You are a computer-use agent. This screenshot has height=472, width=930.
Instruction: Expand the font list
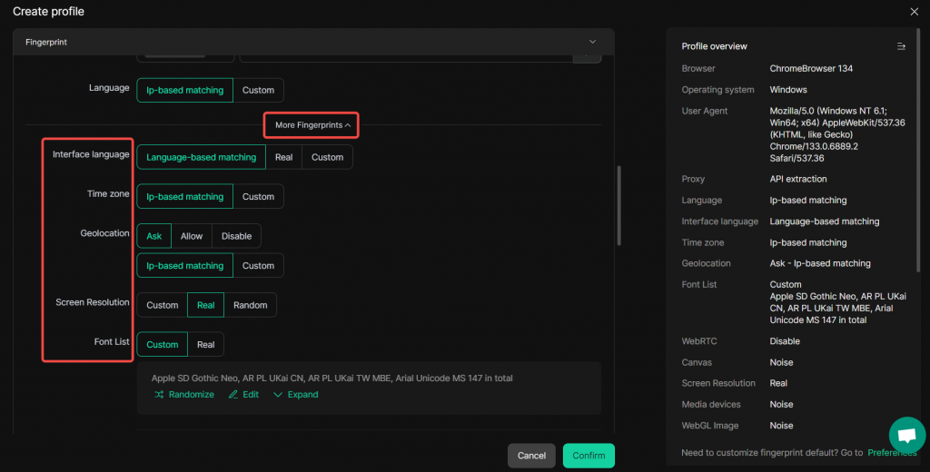(x=296, y=395)
